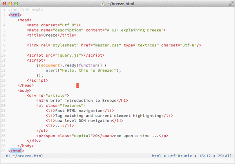Click the 'Fast HTML navigation' list item
This screenshot has height=164, width=235.
coord(80,111)
